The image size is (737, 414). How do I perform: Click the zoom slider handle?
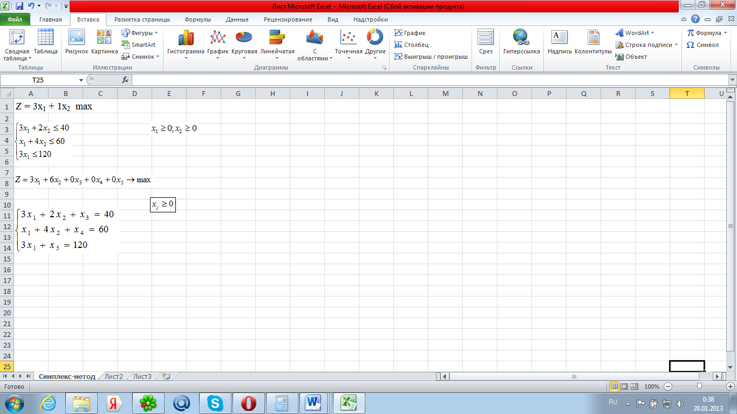pos(700,387)
